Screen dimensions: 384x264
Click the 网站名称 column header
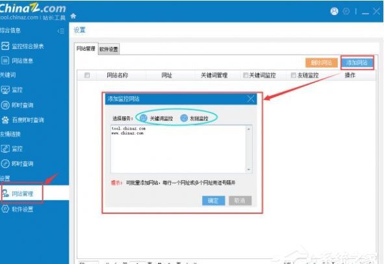pyautogui.click(x=118, y=75)
